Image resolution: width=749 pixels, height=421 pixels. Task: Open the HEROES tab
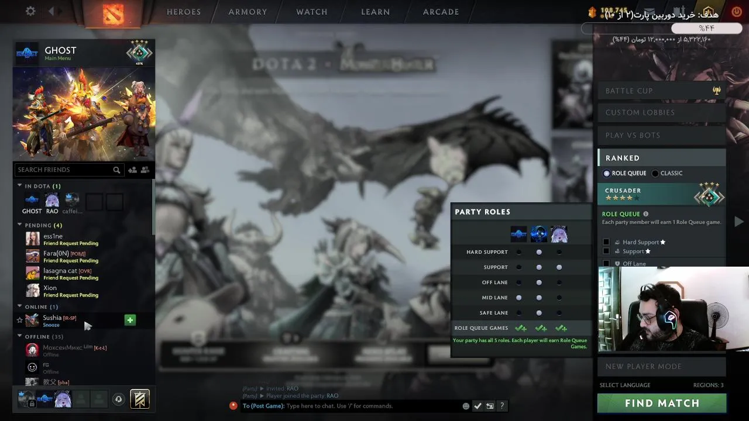184,12
